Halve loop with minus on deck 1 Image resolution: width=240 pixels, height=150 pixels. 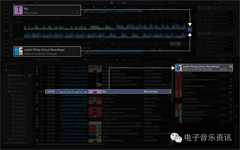tap(65, 18)
